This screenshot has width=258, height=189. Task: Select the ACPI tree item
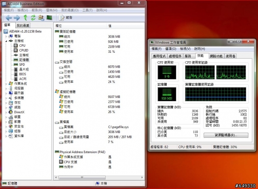[x=23, y=79]
